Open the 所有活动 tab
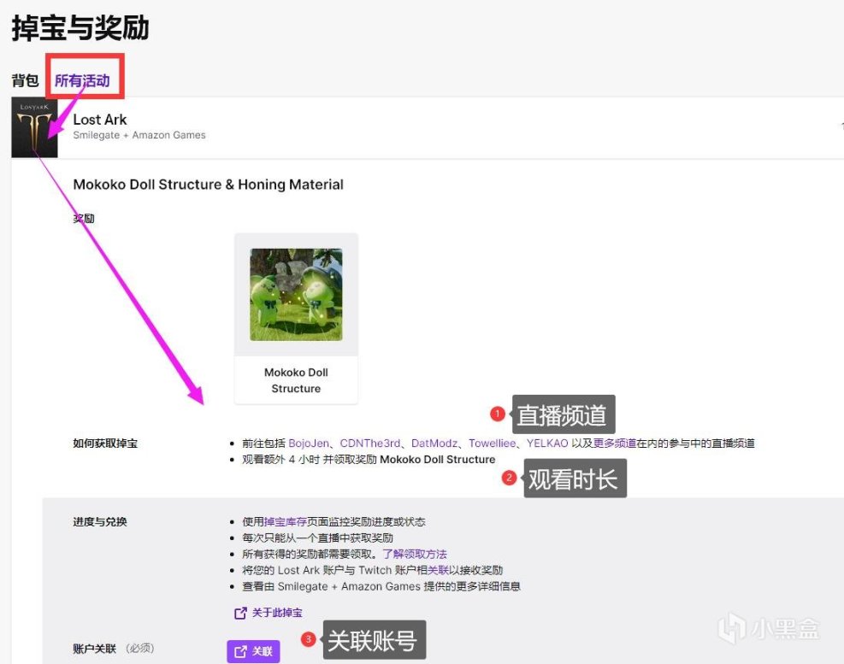The width and height of the screenshot is (844, 664). 82,80
